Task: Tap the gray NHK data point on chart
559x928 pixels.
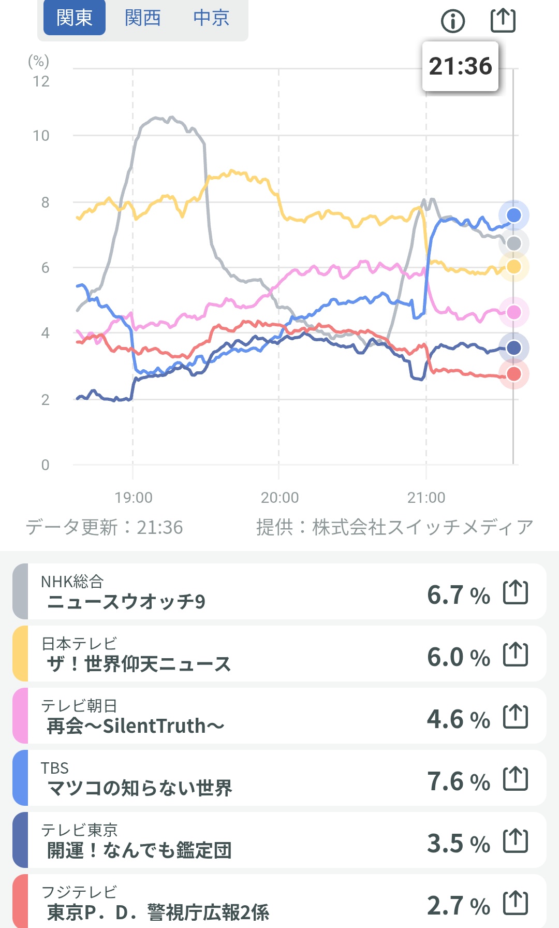Action: tap(513, 243)
